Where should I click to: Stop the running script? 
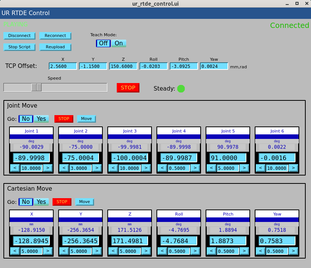tap(19, 47)
